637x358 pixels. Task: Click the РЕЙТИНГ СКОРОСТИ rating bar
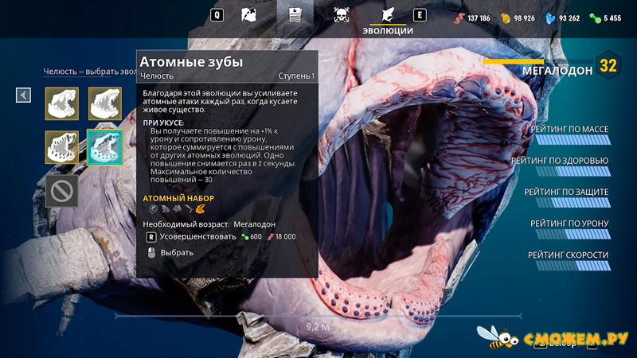point(573,266)
